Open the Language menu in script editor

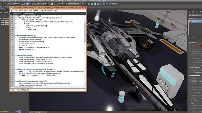43,11
